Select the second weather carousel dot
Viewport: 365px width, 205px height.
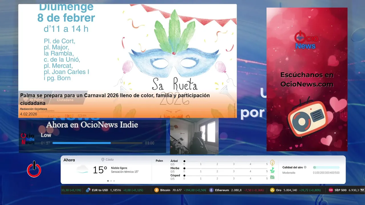(x=111, y=181)
